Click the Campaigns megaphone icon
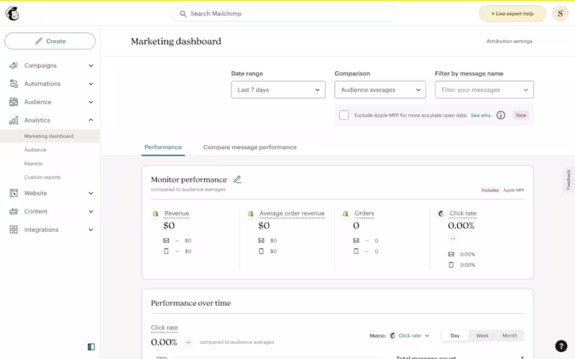 (14, 65)
